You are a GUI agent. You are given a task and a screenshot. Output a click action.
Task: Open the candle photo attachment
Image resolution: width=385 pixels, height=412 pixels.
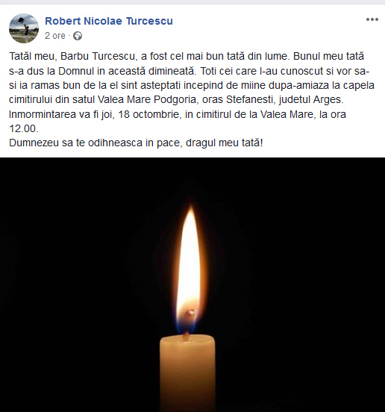192,284
